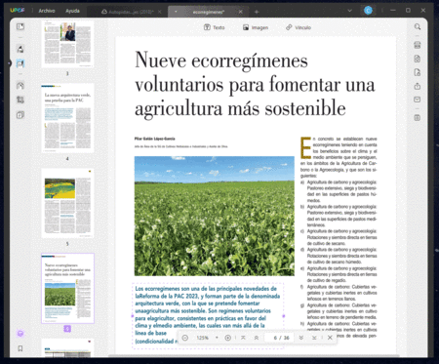Open the Bookmarks panel icon
439x364 pixels.
pos(20,348)
